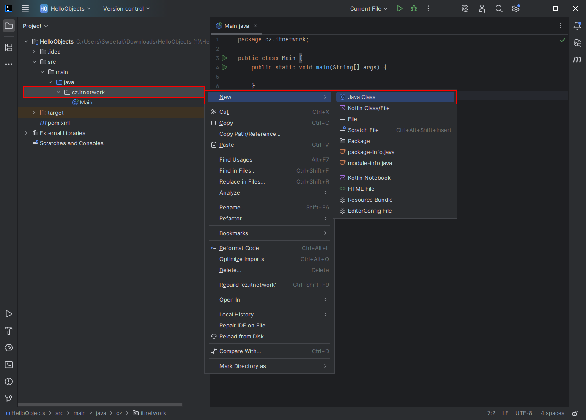The image size is (586, 420).
Task: Select HTML File in the New submenu
Action: click(395, 189)
